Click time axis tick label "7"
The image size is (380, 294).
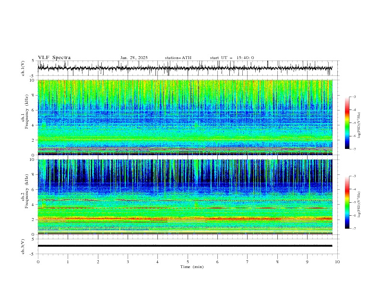tap(248, 262)
